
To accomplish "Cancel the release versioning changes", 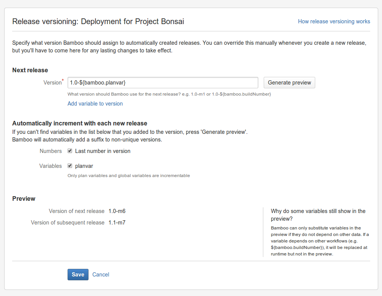I will point(101,275).
